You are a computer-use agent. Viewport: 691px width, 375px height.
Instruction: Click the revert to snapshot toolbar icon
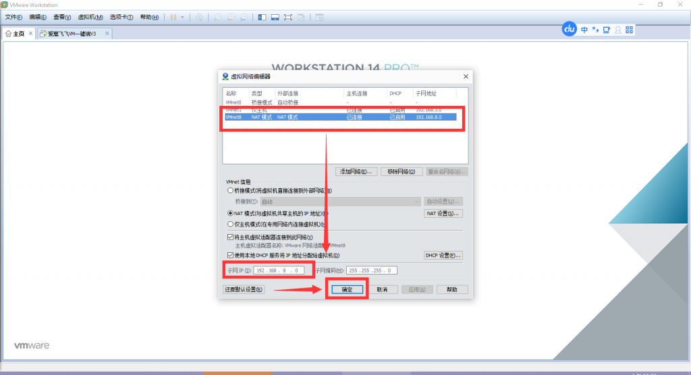tap(231, 17)
